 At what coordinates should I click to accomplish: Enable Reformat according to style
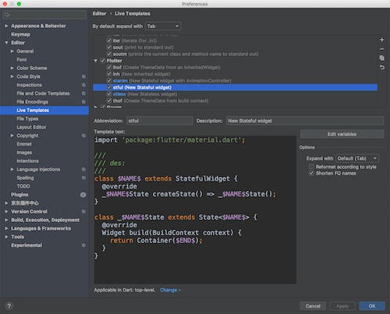pos(311,167)
